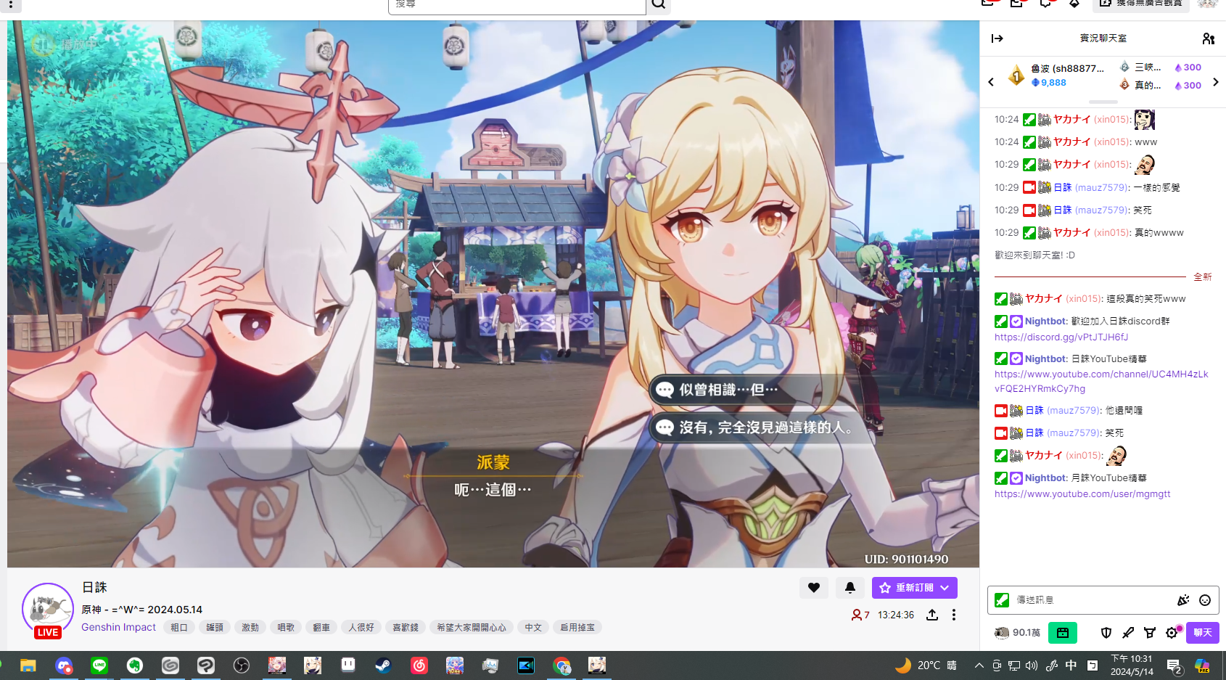This screenshot has height=680, width=1226.
Task: Open File Explorer from the taskbar
Action: pos(28,665)
